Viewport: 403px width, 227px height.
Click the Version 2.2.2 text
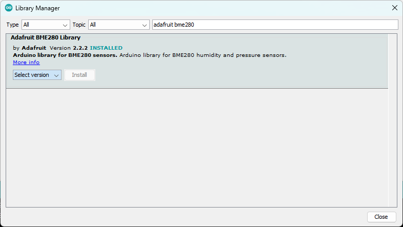click(x=68, y=48)
